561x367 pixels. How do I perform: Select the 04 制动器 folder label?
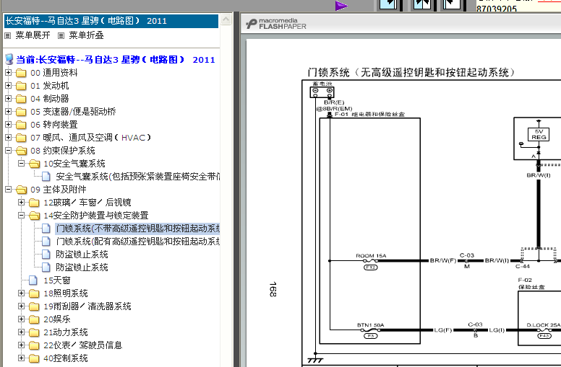coord(50,99)
